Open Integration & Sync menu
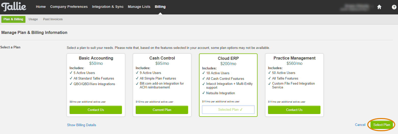 click(x=108, y=7)
